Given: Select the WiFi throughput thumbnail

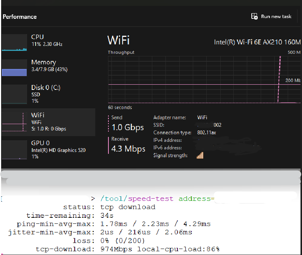Looking at the screenshot, I should pyautogui.click(x=14, y=122).
